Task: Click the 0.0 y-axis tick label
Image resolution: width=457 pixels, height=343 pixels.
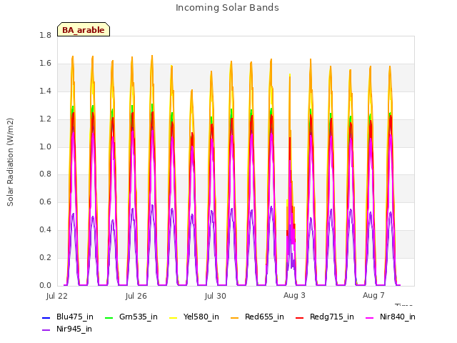Action: 45,285
